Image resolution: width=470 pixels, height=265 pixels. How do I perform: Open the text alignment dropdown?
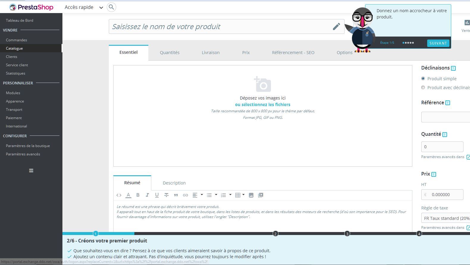[198, 195]
